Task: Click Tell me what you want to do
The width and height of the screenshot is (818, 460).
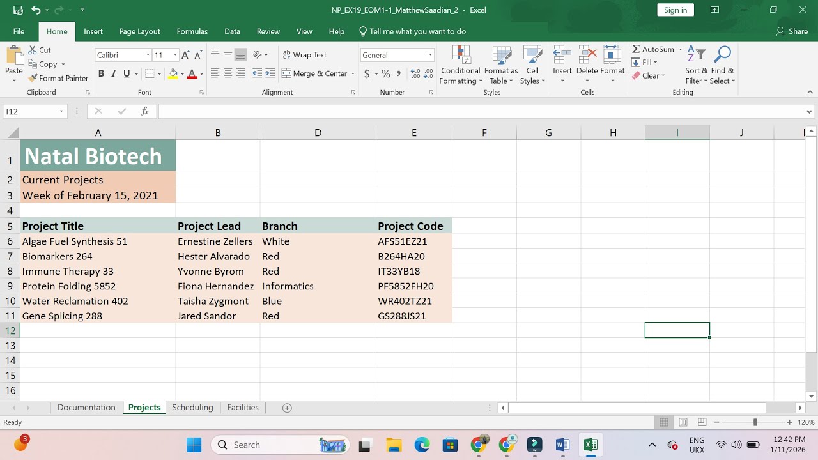Action: coord(412,31)
